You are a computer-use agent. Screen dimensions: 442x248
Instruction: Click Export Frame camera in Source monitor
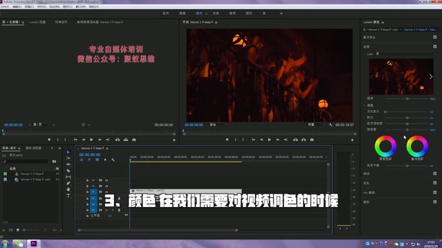click(x=134, y=140)
